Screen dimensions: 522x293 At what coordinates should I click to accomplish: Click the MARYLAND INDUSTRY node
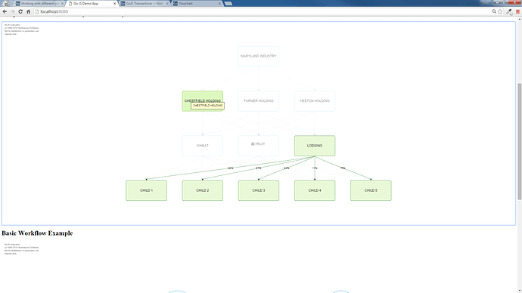pyautogui.click(x=259, y=56)
